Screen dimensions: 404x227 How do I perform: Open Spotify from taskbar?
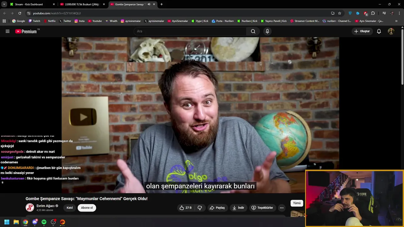[x=44, y=222]
